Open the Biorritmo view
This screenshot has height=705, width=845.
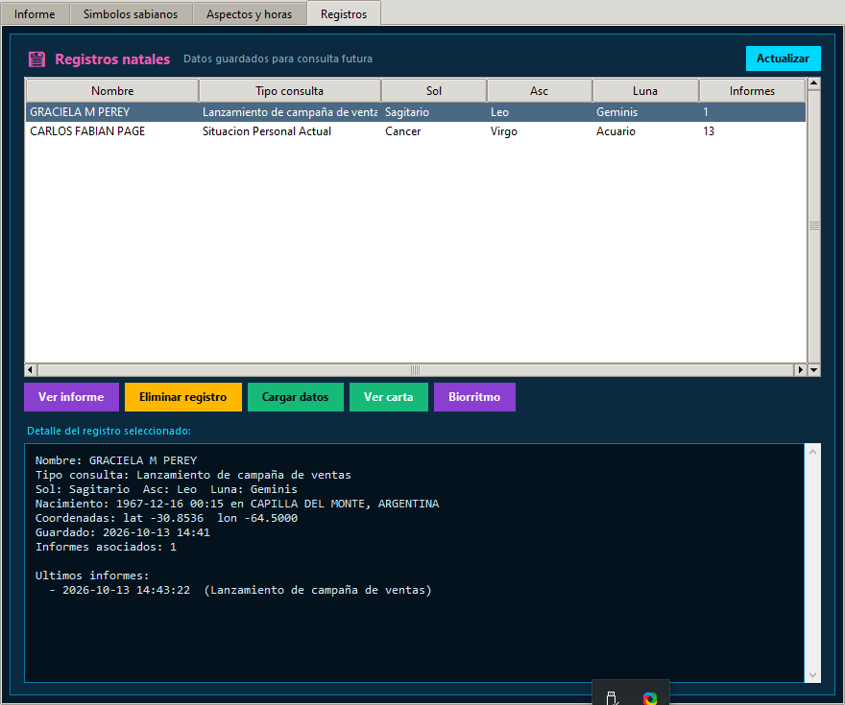[474, 397]
